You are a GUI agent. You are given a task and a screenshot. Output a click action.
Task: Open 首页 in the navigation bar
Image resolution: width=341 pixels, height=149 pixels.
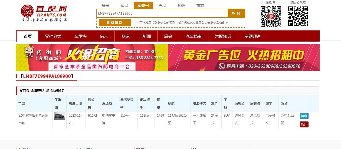pyautogui.click(x=28, y=36)
